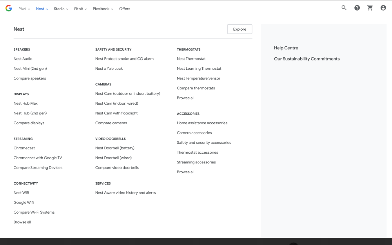The height and width of the screenshot is (245, 392).
Task: Open Nest Hub Max product link
Action: tap(25, 103)
